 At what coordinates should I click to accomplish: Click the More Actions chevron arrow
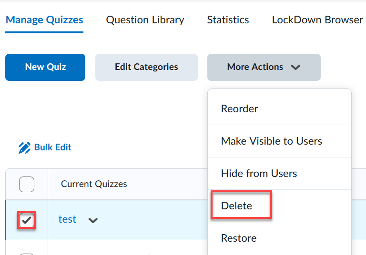[295, 68]
